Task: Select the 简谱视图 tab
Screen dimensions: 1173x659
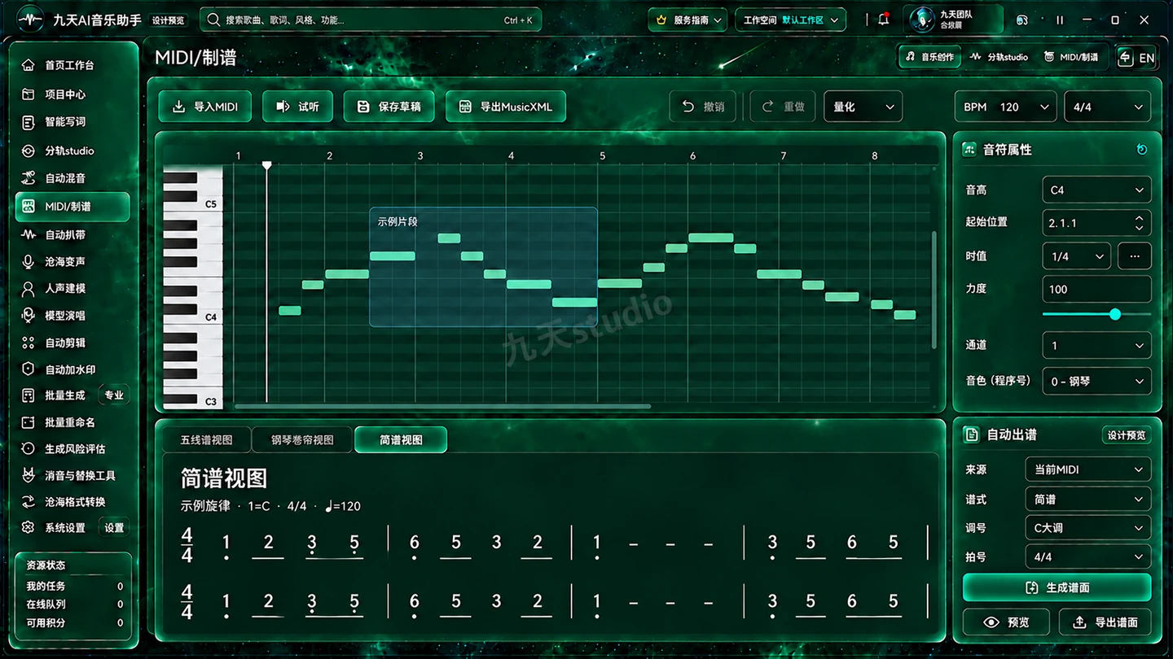Action: (x=401, y=440)
